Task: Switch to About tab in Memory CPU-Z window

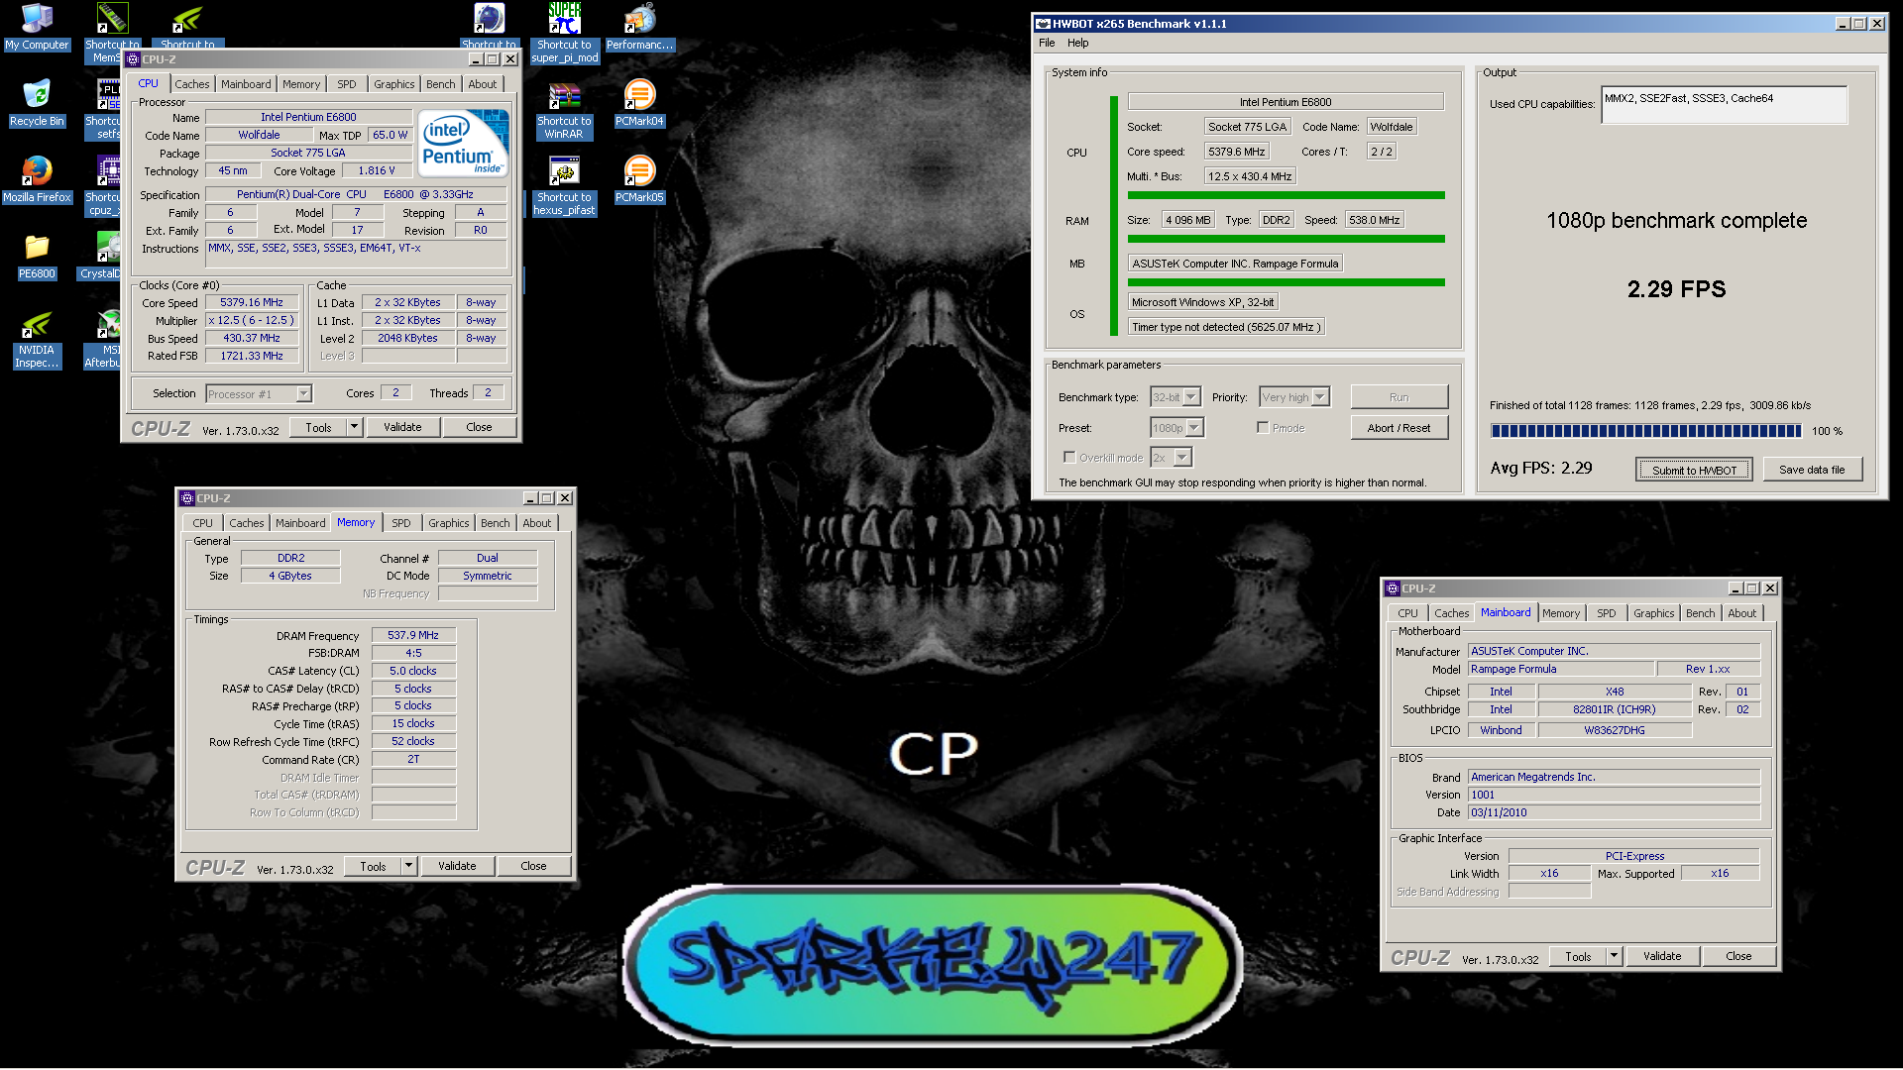Action: [x=537, y=523]
